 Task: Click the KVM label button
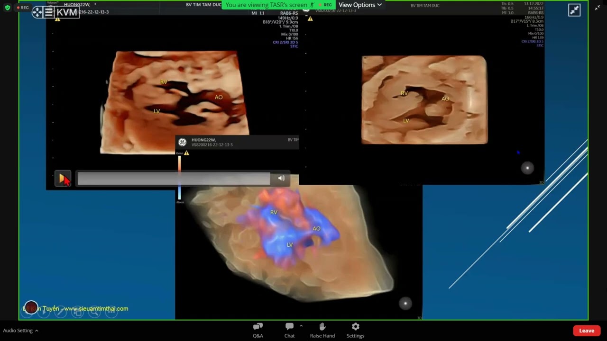(67, 12)
